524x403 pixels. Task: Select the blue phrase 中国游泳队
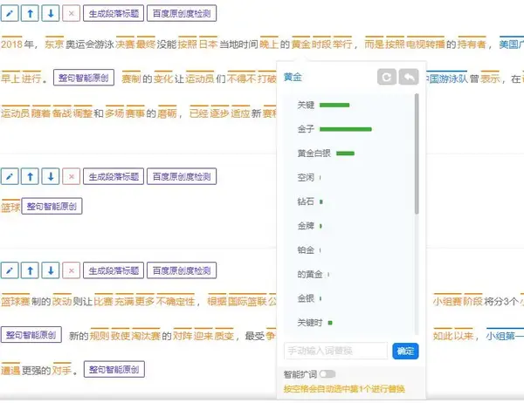tap(446, 79)
